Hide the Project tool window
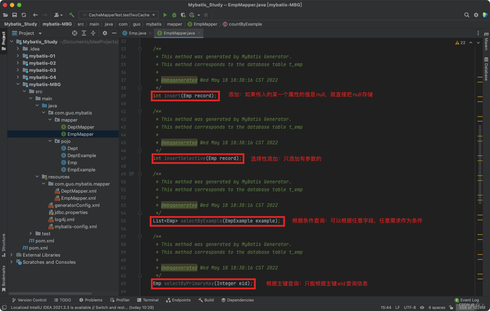Screen dimensions: 490x311 114,33
